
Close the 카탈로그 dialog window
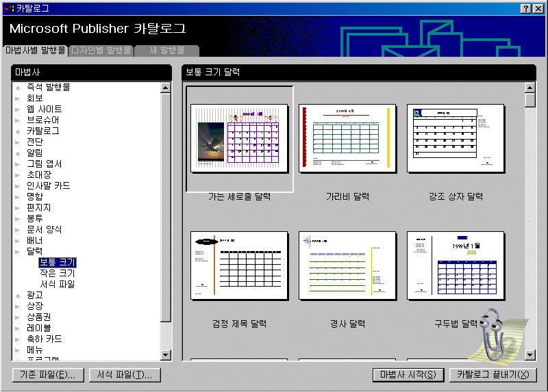[538, 9]
